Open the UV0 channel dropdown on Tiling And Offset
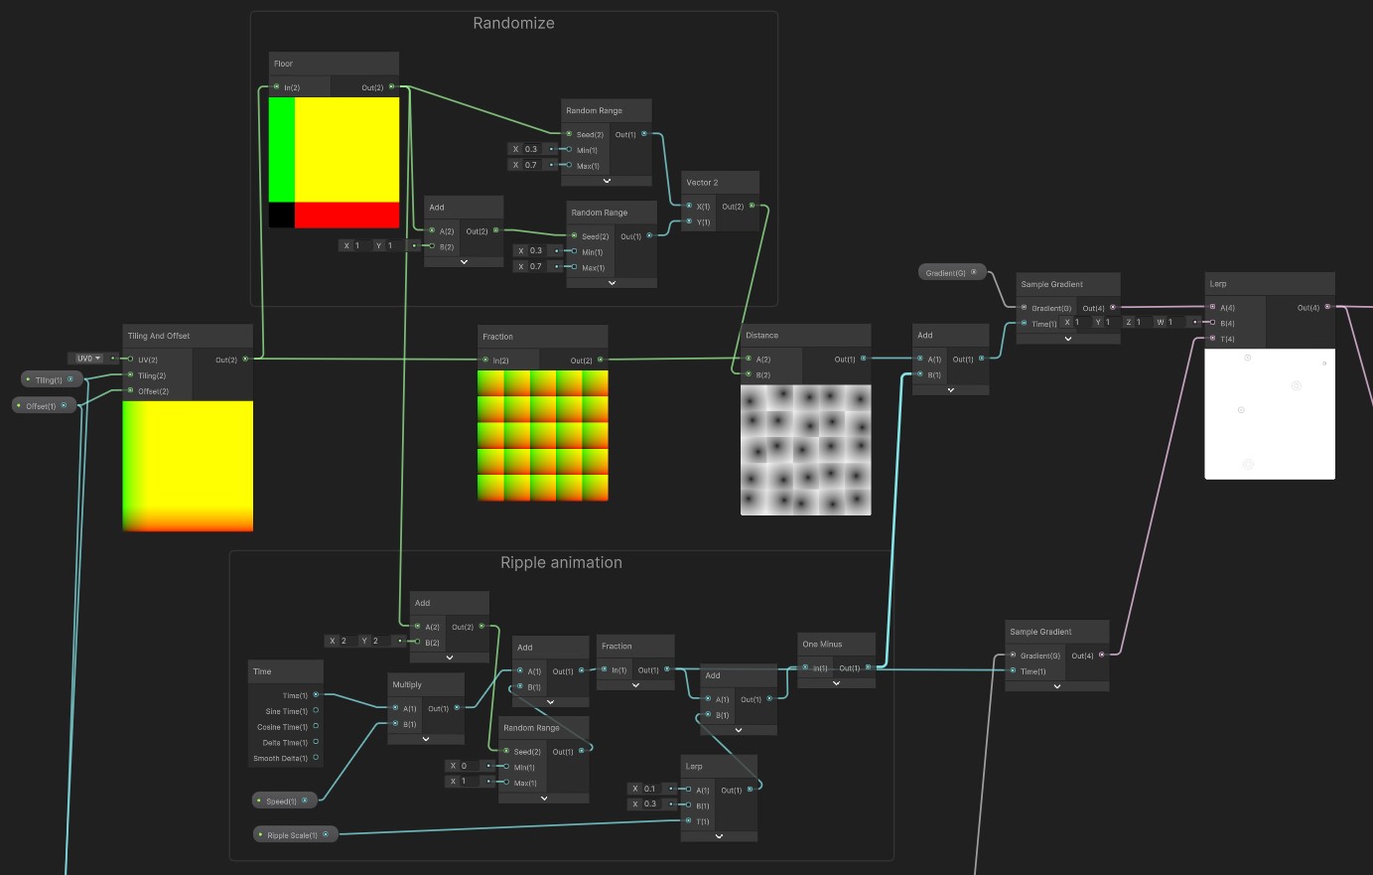Screen dimensions: 1373x875 click(86, 359)
